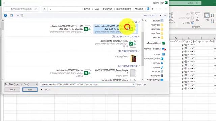Collapse the מוקדם יותר השבוע group
This screenshot has width=216, height=121.
point(139,36)
